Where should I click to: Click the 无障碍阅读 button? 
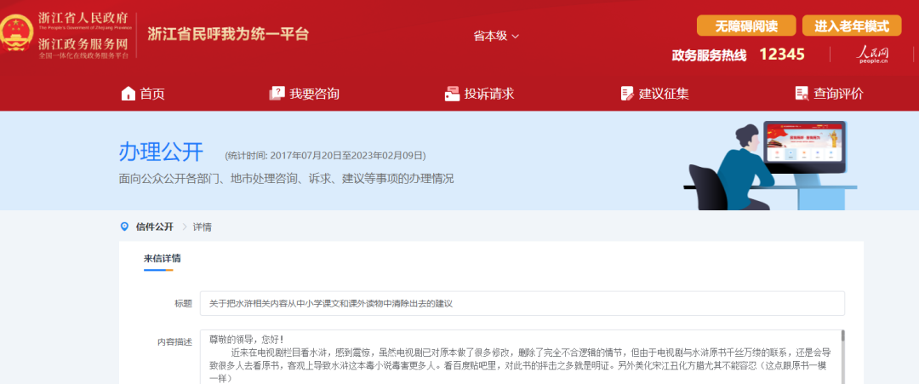746,26
